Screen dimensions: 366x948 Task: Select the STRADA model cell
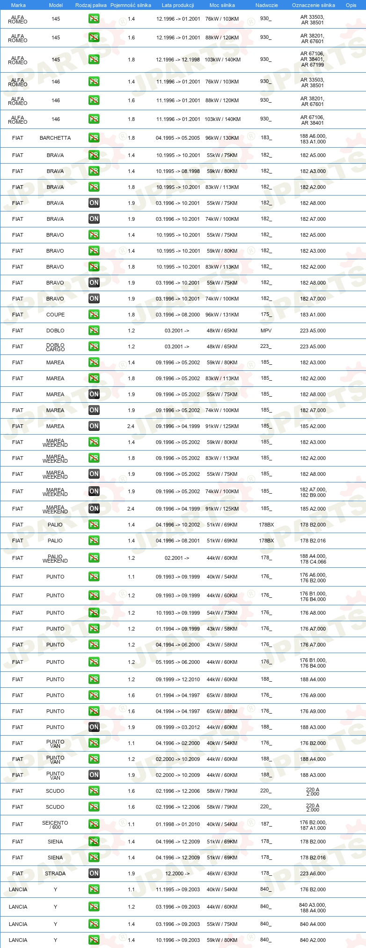[x=55, y=873]
